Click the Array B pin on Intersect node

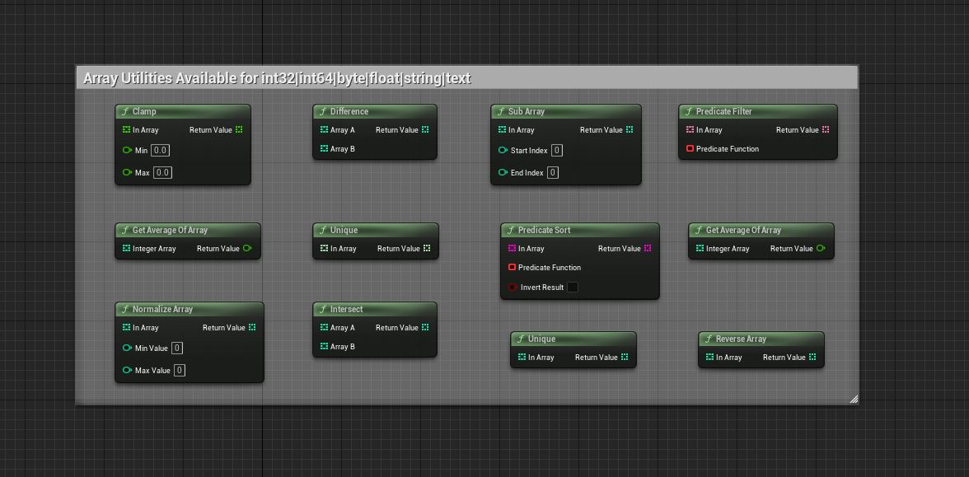324,346
